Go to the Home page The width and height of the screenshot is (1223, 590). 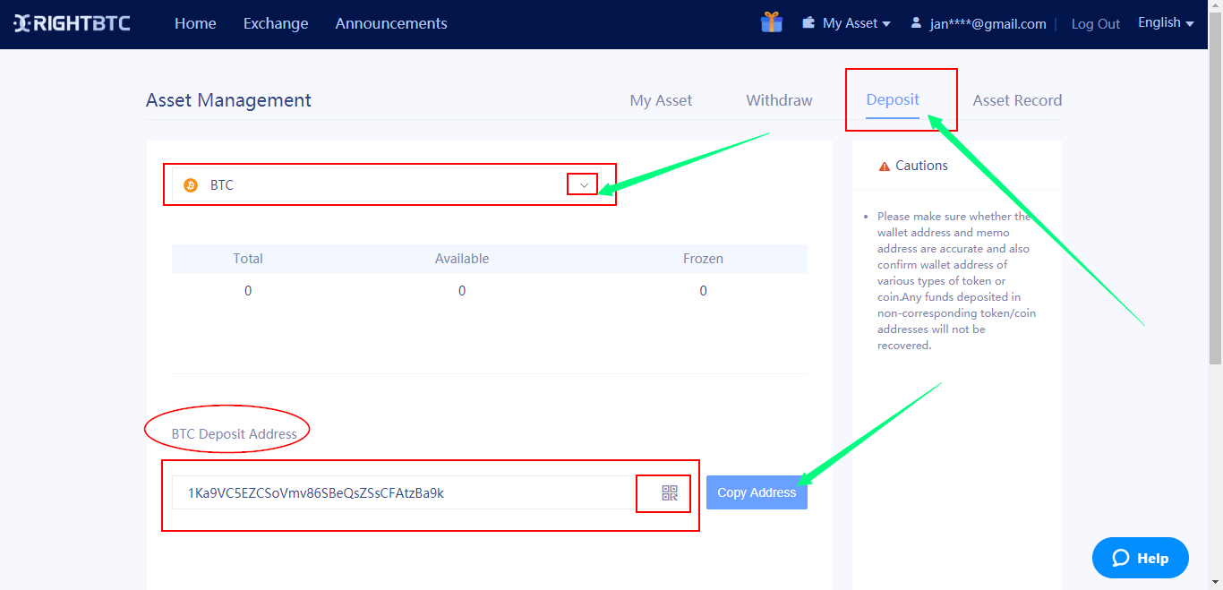pyautogui.click(x=195, y=23)
